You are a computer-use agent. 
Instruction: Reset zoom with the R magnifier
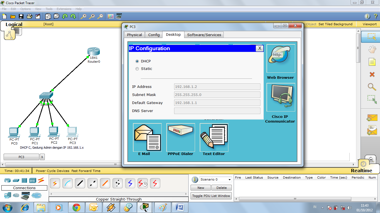click(92, 16)
